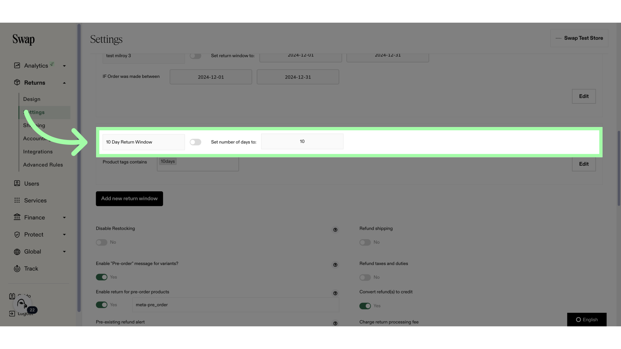Viewport: 621px width, 349px height.
Task: Select the Shipping menu item
Action: point(34,125)
